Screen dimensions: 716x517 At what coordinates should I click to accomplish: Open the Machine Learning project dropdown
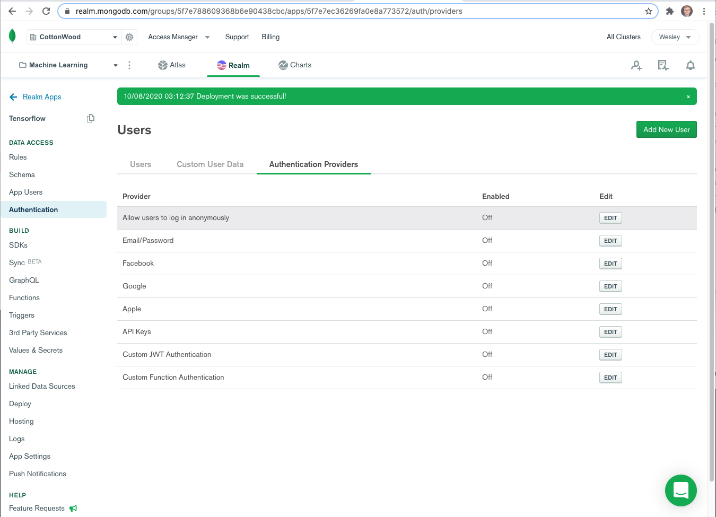click(68, 65)
